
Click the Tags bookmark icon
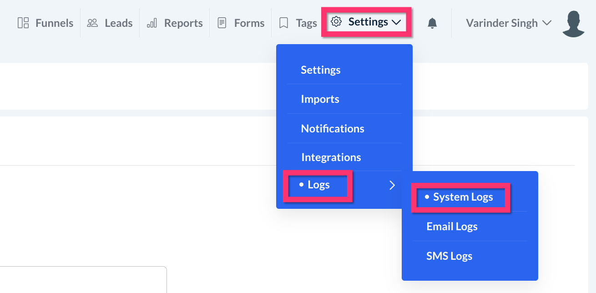284,23
